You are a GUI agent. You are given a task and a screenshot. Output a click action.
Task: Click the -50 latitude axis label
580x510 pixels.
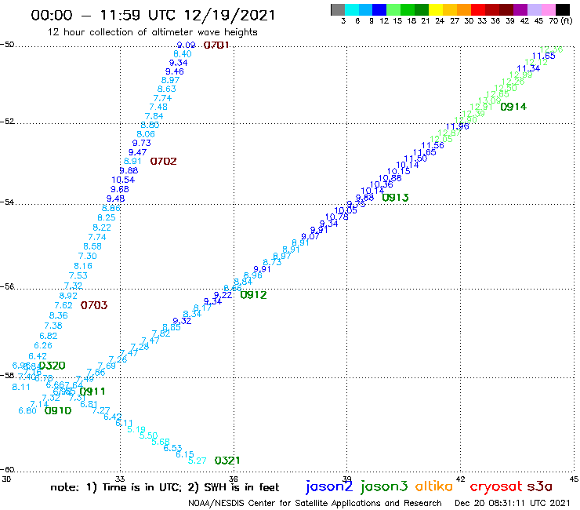click(7, 45)
